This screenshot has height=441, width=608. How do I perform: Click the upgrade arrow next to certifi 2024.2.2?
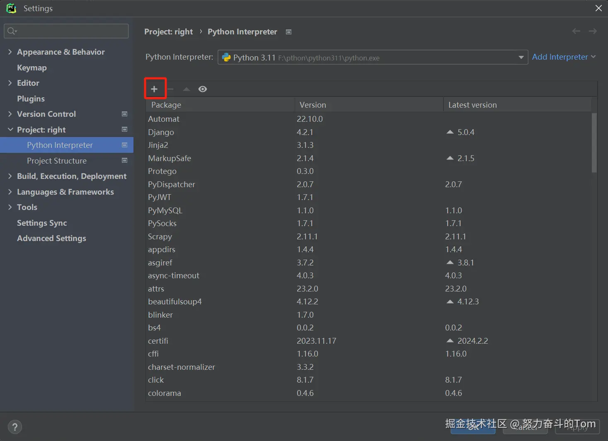coord(450,341)
